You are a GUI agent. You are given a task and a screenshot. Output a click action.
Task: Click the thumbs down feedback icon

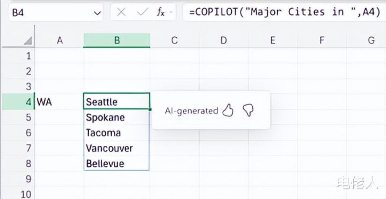click(x=248, y=110)
